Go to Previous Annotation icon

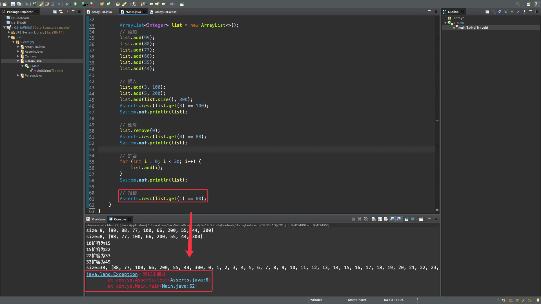coord(143,4)
